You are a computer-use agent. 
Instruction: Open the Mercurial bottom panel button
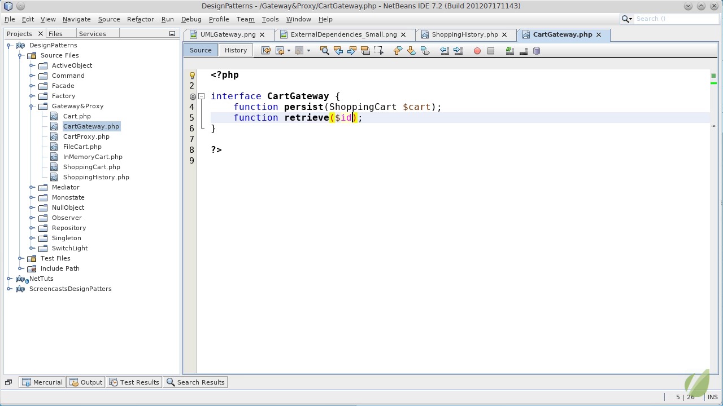[42, 382]
